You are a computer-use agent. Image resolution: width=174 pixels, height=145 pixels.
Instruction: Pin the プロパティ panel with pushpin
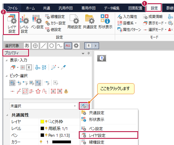pos(88,53)
